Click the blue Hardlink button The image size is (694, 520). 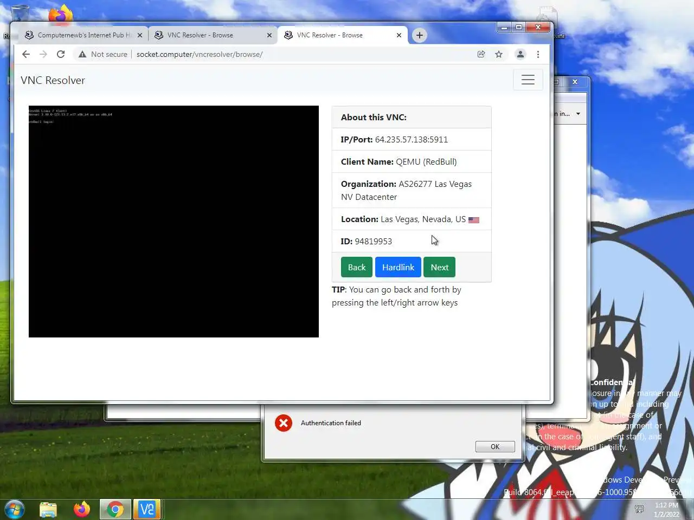(398, 267)
